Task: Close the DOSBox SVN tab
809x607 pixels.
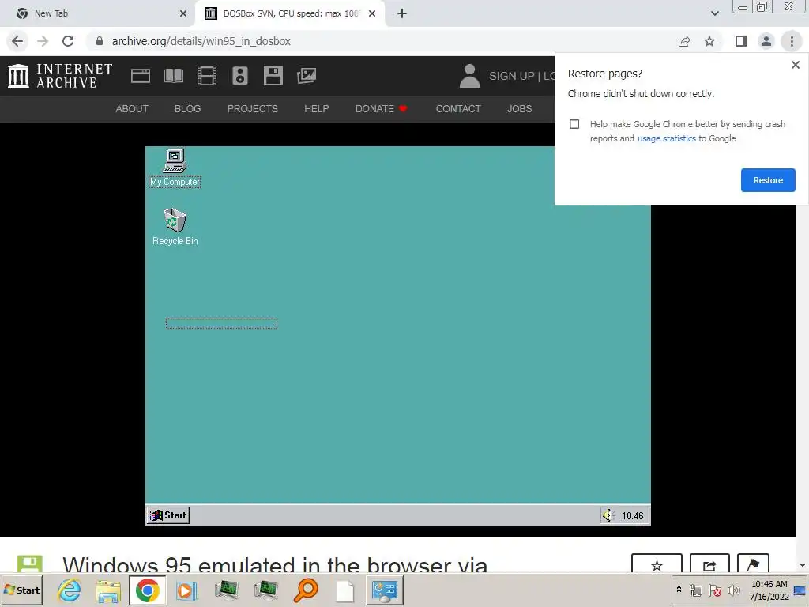Action: click(x=372, y=13)
